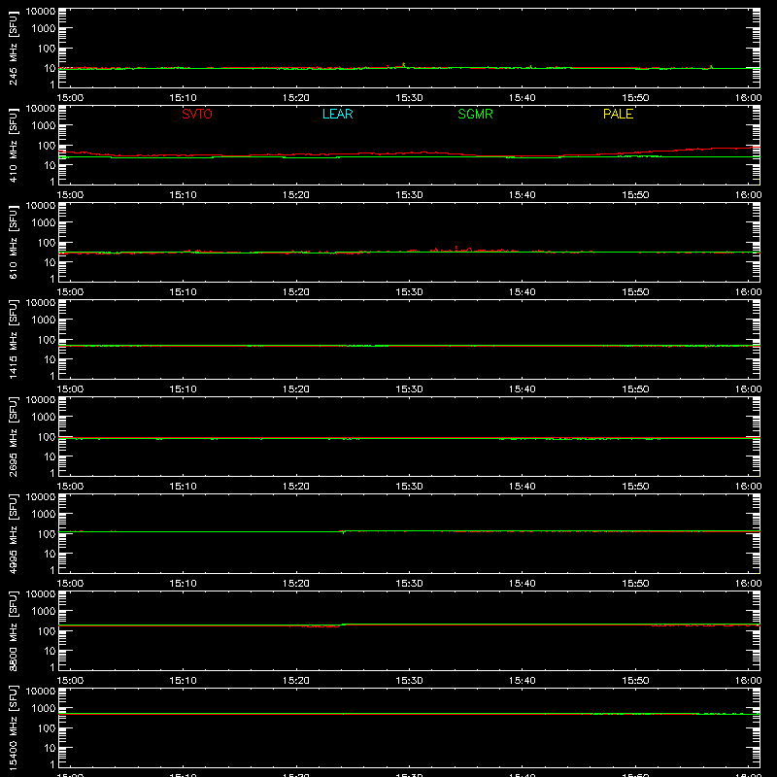Select the '8800 MHz [SFU]' axis title
Image resolution: width=777 pixels, height=777 pixels.
(14, 630)
